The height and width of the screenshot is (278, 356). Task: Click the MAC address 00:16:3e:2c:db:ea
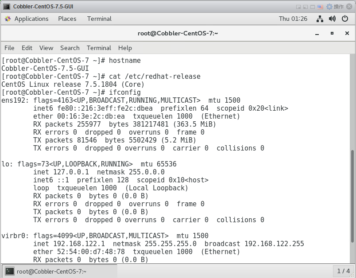click(x=91, y=116)
